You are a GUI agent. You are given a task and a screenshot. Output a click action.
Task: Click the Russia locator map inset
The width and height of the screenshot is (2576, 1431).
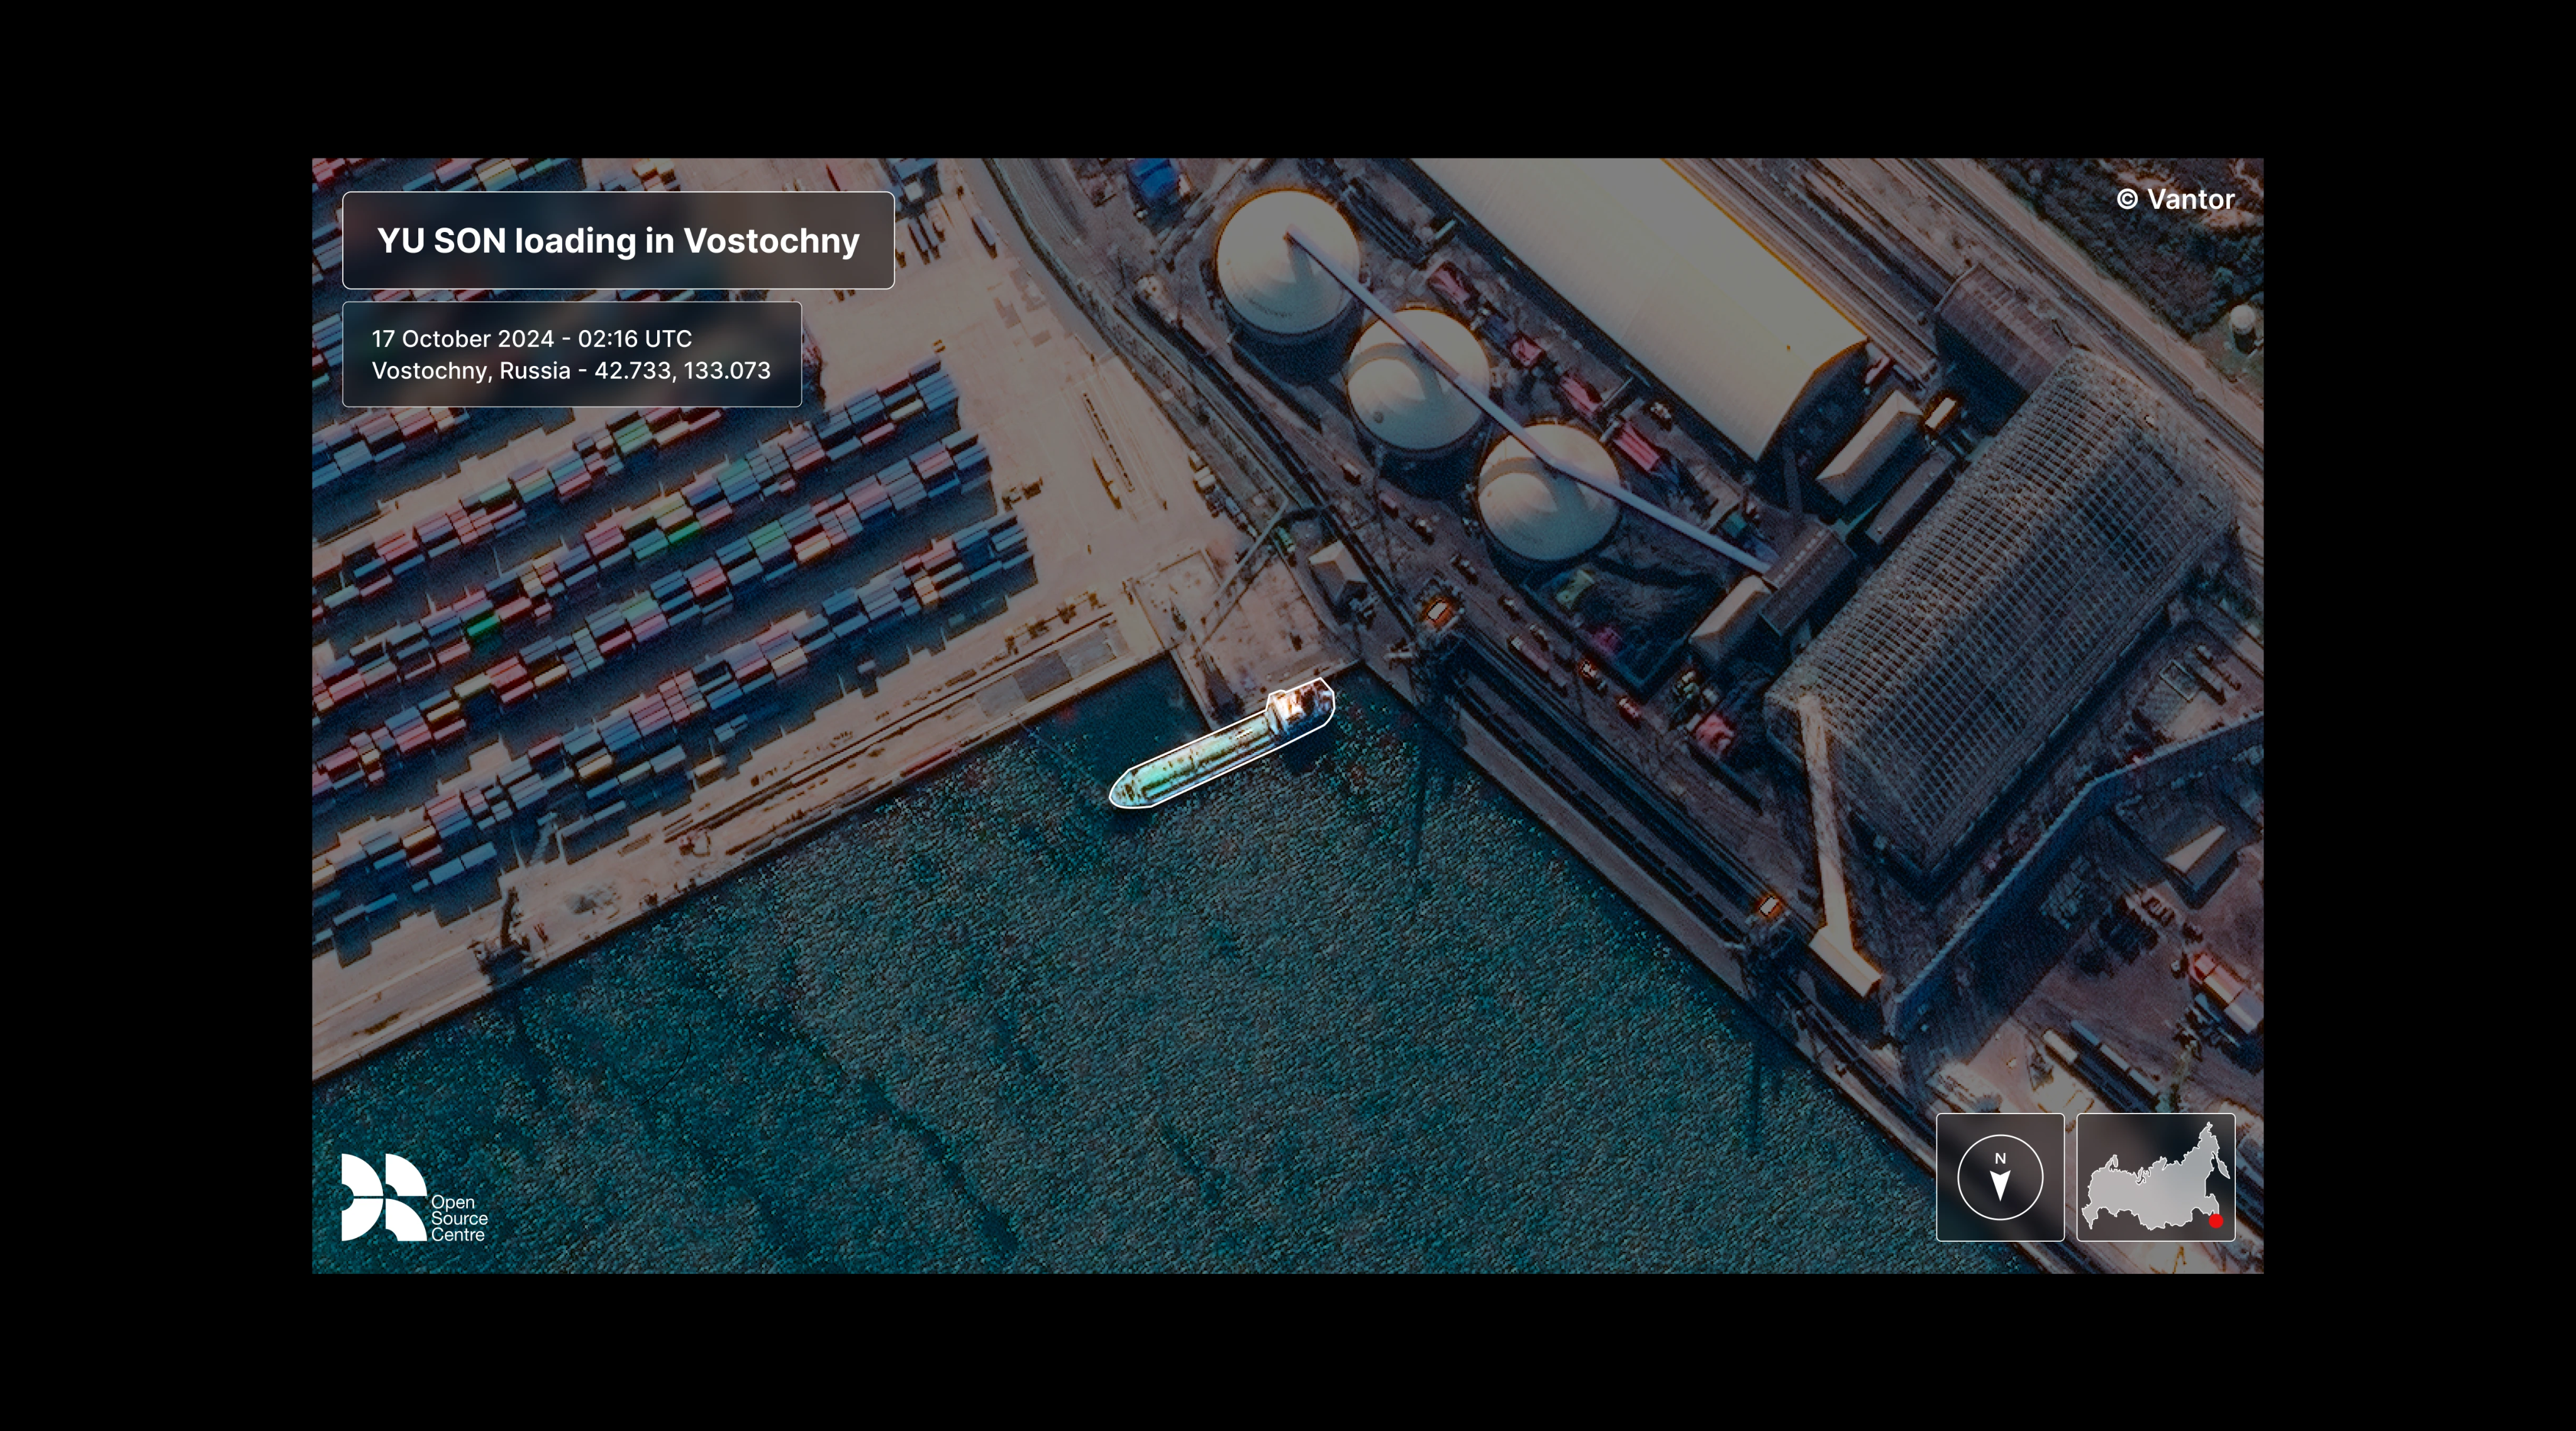click(2155, 1178)
